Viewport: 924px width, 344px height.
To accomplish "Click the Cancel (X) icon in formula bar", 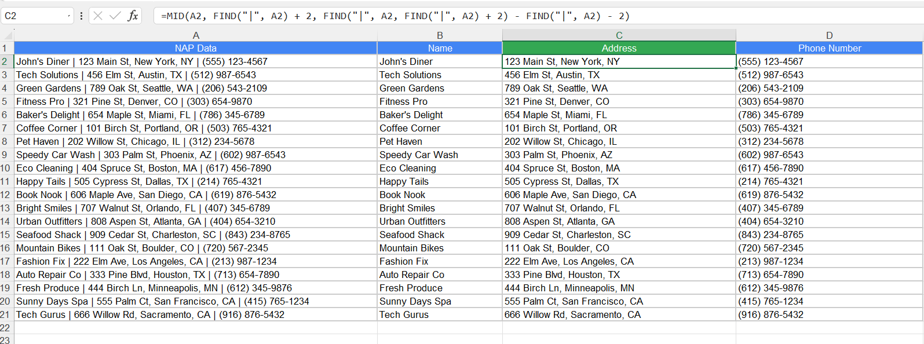I will (x=98, y=16).
